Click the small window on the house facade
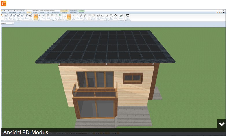The width and height of the screenshot is (227, 138). (x=133, y=78)
